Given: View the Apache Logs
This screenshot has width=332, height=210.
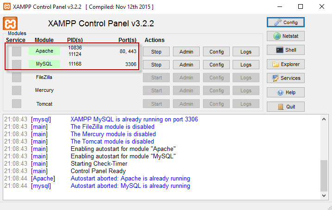Looking at the screenshot, I should coord(246,52).
